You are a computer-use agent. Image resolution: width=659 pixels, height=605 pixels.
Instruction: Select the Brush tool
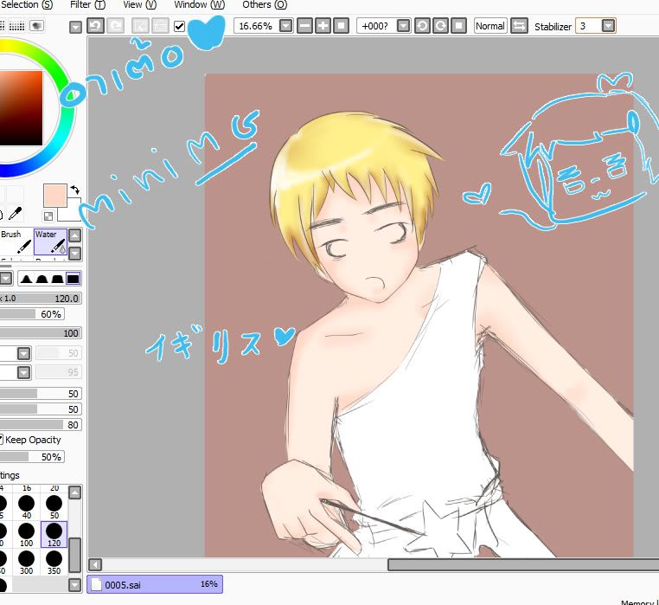coord(15,245)
